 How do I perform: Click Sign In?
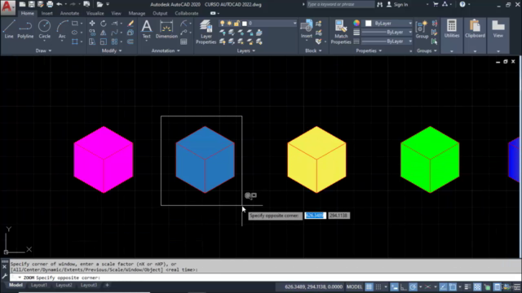397,4
